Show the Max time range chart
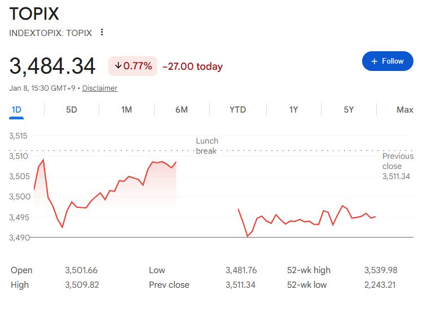Image resolution: width=423 pixels, height=321 pixels. 404,110
